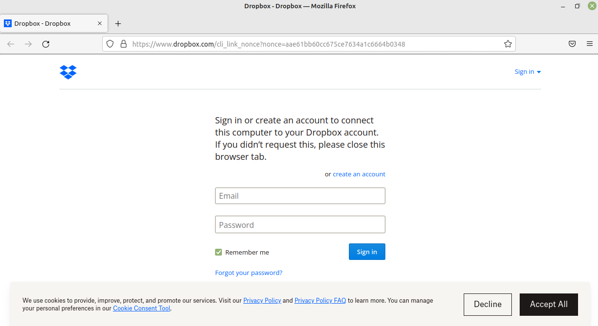The image size is (598, 326).
Task: Click the Dropbox logo in page header
Action: pyautogui.click(x=68, y=72)
